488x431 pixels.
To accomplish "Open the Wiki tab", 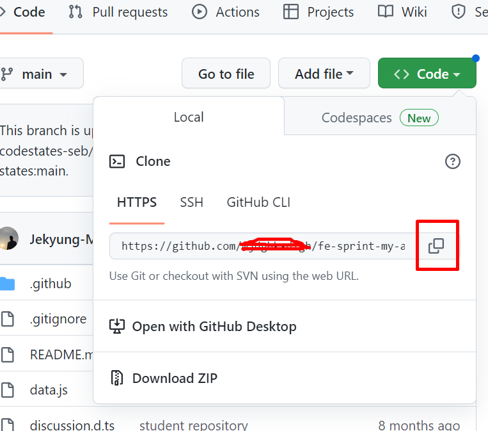I will point(402,12).
